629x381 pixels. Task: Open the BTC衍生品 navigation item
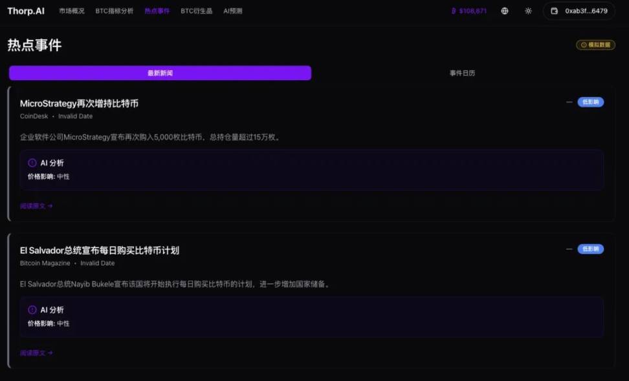point(197,11)
